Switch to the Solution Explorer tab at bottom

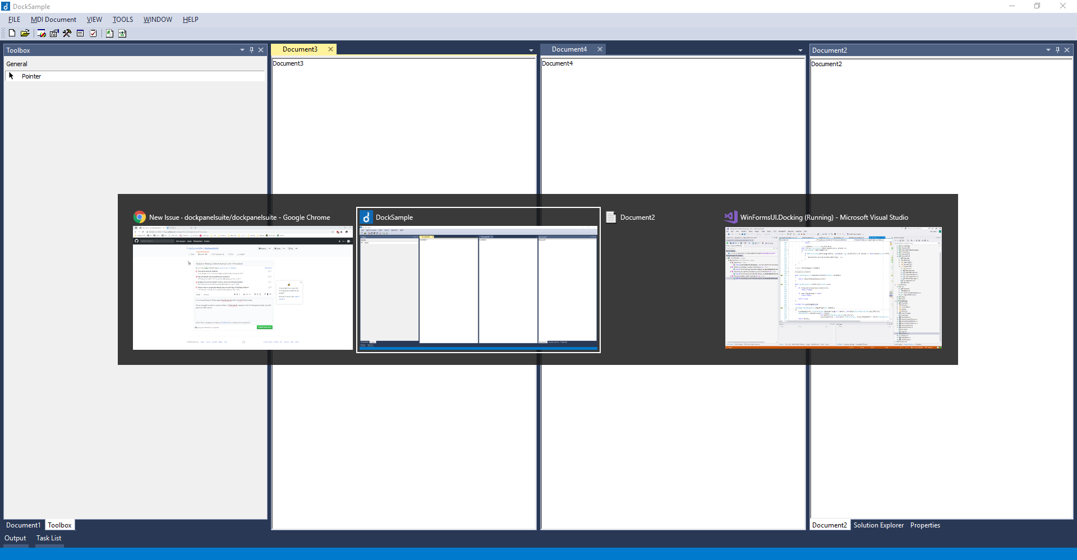[878, 525]
